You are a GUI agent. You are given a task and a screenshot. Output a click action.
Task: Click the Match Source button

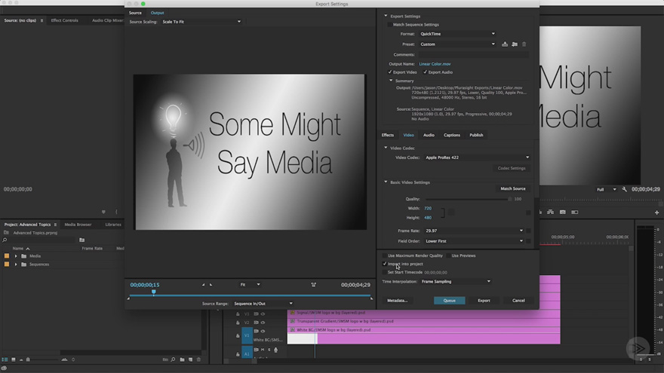point(513,188)
